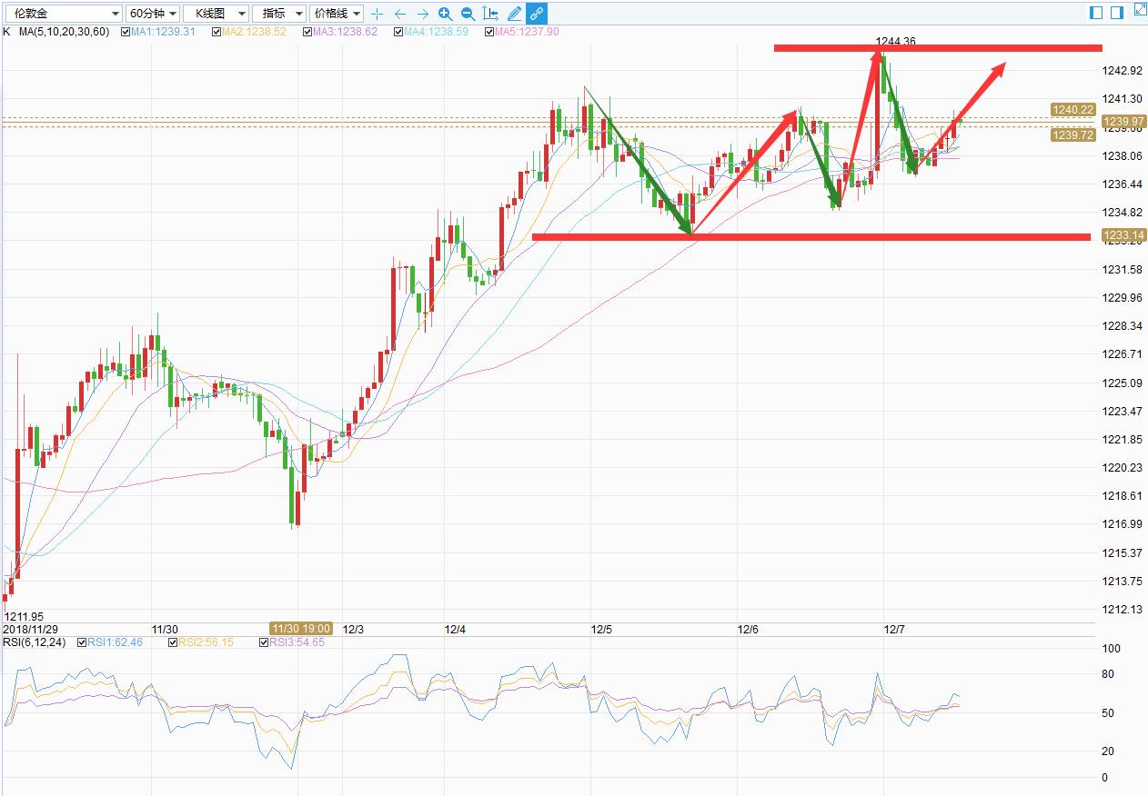Click the 1240.22 price label tag
Screen dimensions: 1148x796
click(x=1072, y=109)
